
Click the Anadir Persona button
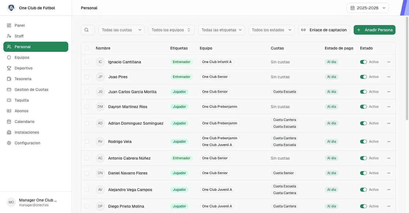pos(374,30)
